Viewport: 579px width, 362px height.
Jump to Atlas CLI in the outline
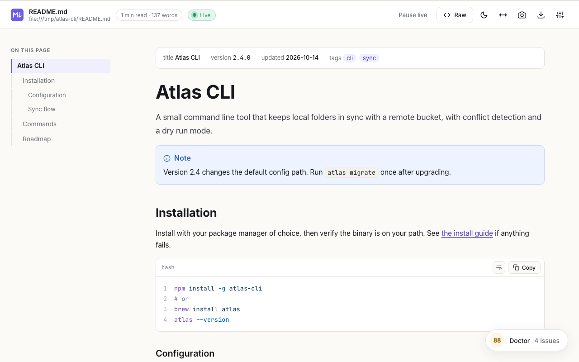point(61,66)
